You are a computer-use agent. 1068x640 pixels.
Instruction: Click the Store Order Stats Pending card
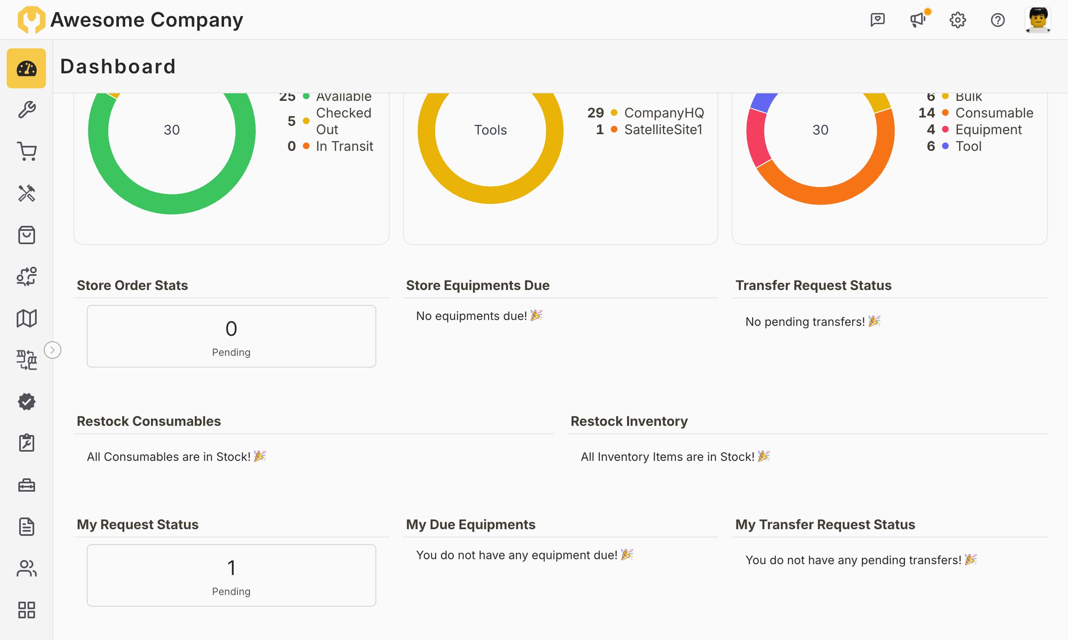231,336
